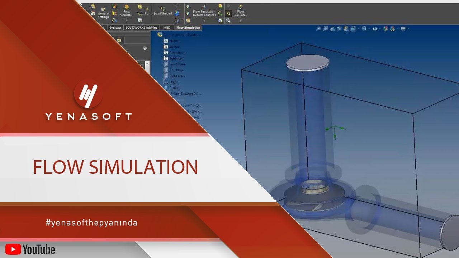Select the Annotations folder in the tree
The height and width of the screenshot is (258, 459).
click(175, 52)
